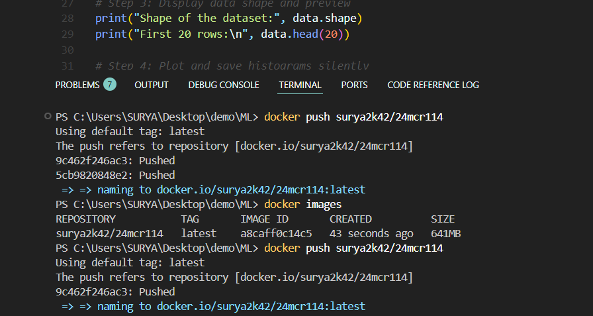Click '5cb9820848e2: Pushed' output line
The image size is (593, 316).
(x=115, y=175)
